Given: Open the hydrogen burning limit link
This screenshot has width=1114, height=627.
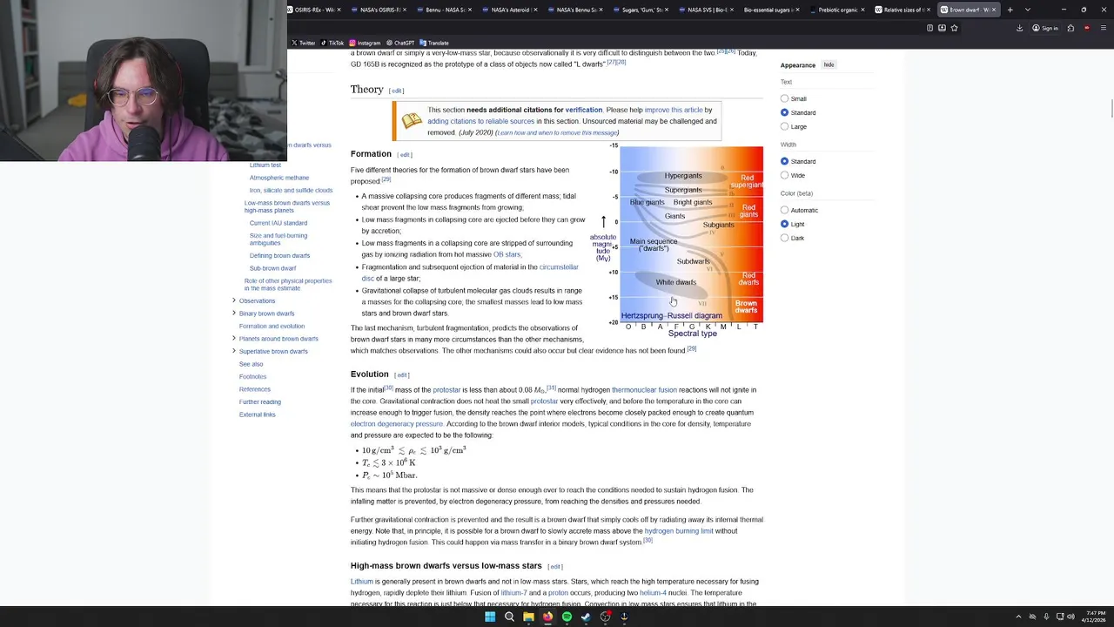Looking at the screenshot, I should tap(679, 531).
